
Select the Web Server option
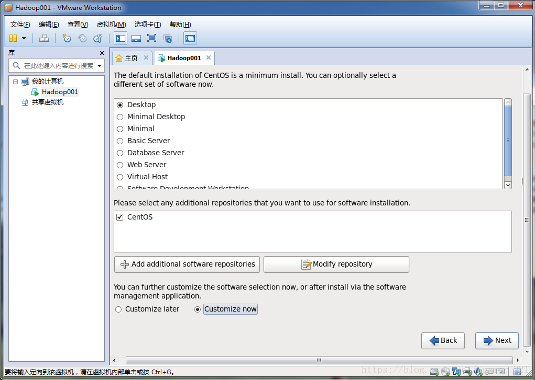[120, 165]
